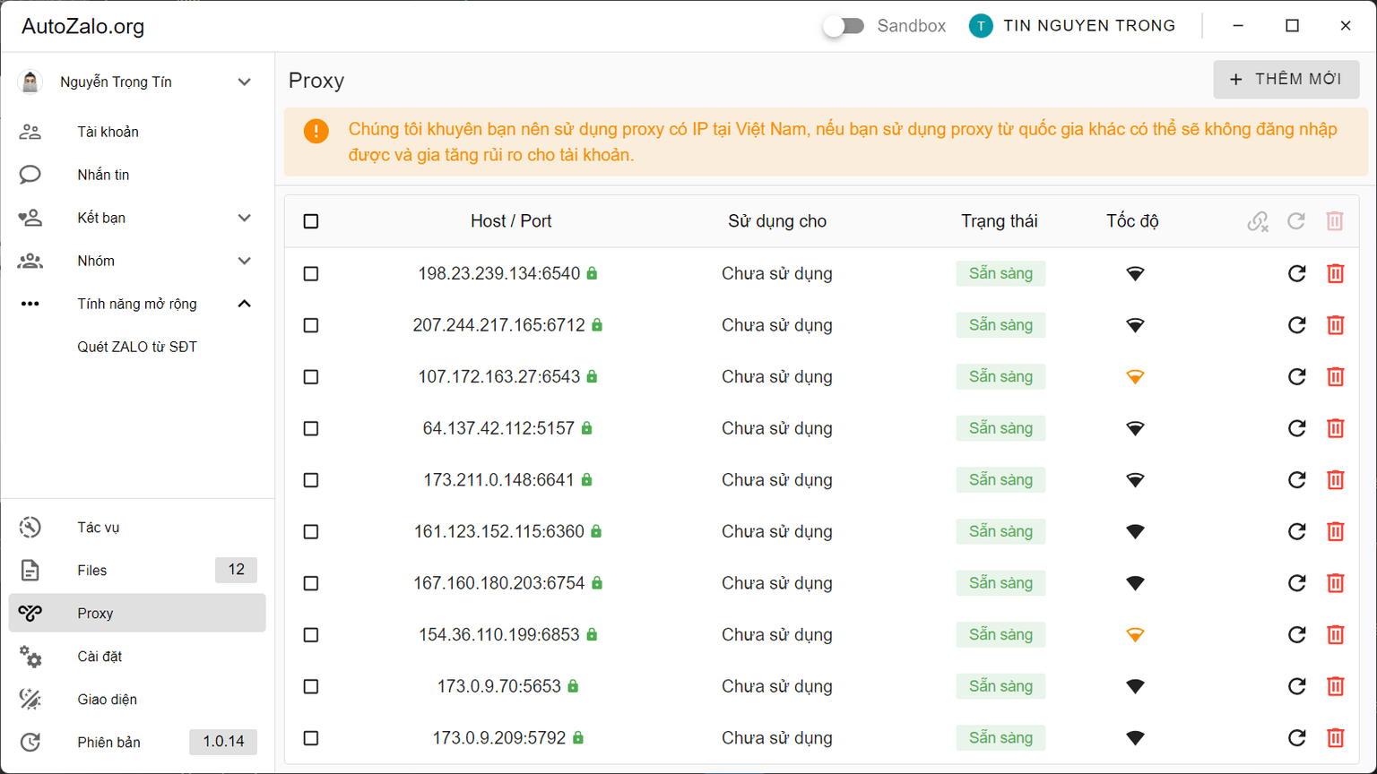Click orange speed icon for 107.172.163.27:6543
Viewport: 1377px width, 774px height.
click(x=1135, y=377)
